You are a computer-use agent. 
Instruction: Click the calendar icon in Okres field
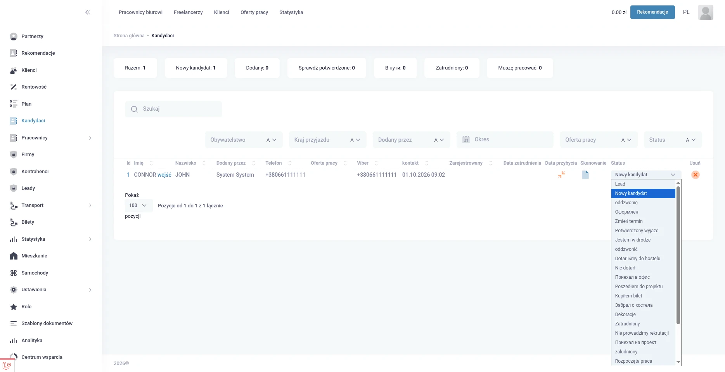466,139
